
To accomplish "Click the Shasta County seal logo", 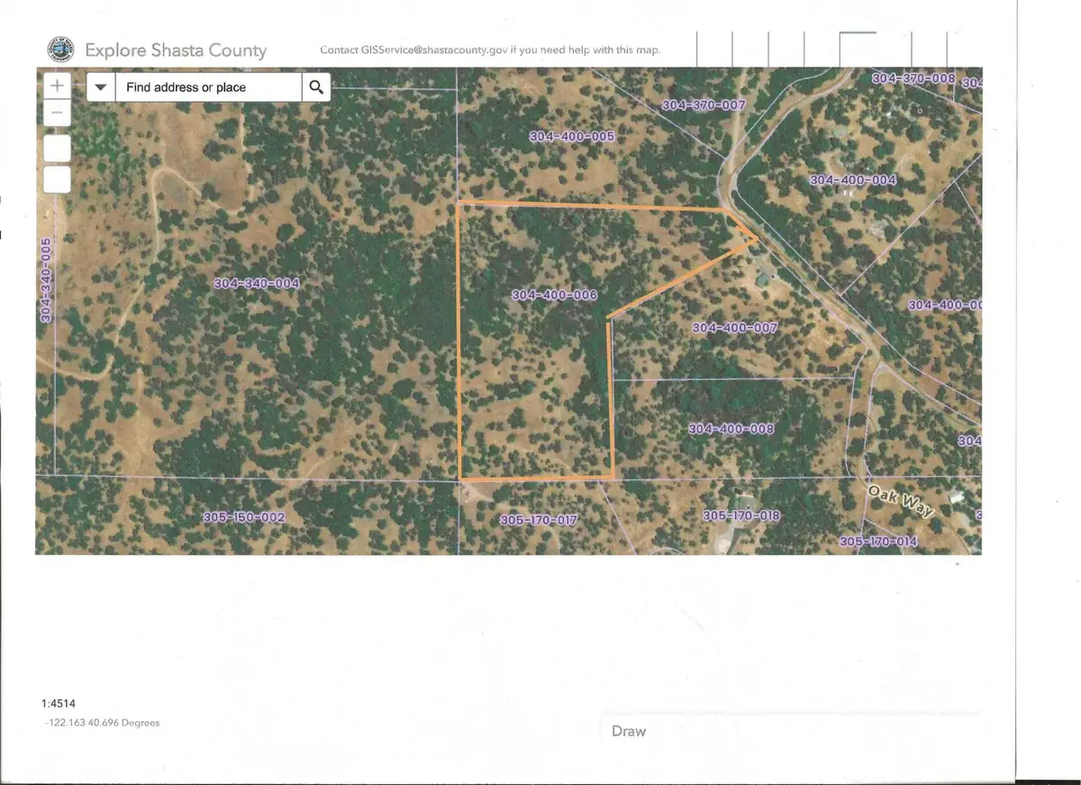I will pyautogui.click(x=59, y=50).
